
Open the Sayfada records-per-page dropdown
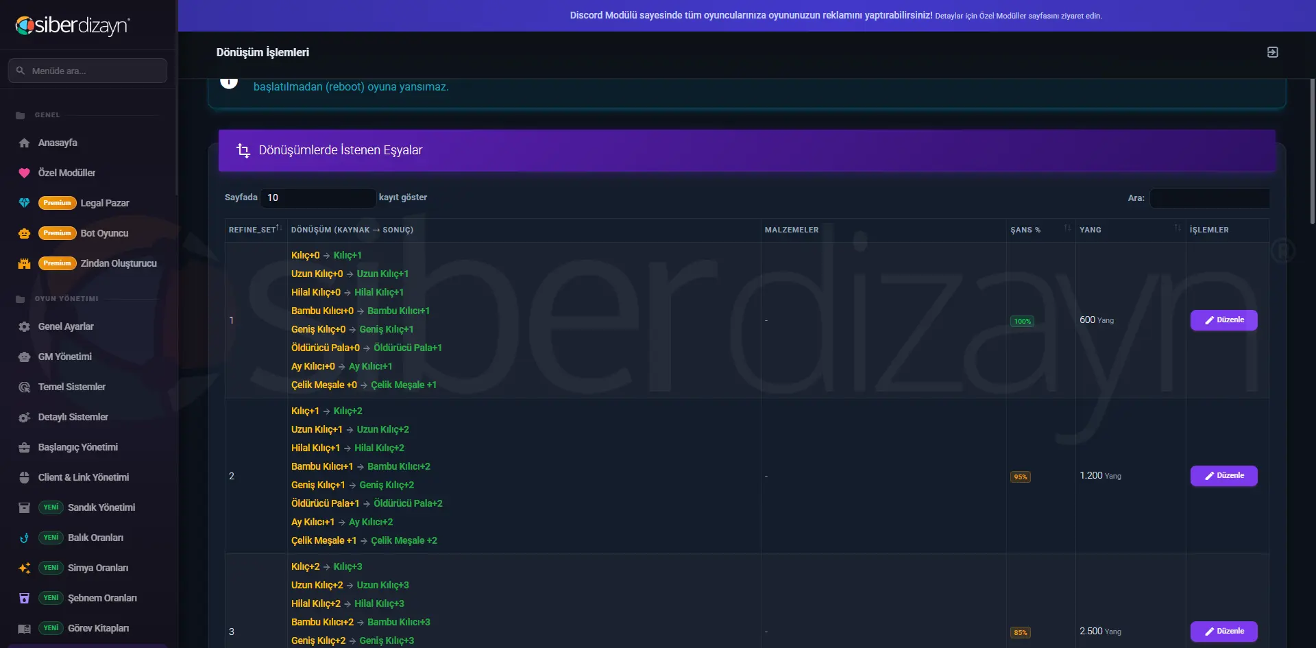318,197
